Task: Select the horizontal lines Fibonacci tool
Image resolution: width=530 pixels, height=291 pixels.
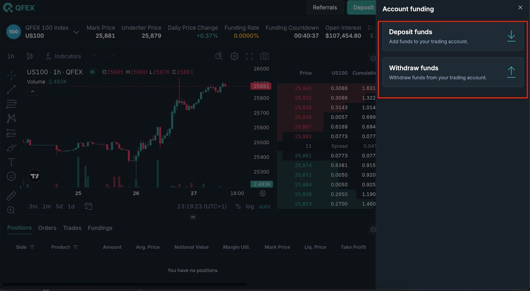Action: (x=11, y=104)
